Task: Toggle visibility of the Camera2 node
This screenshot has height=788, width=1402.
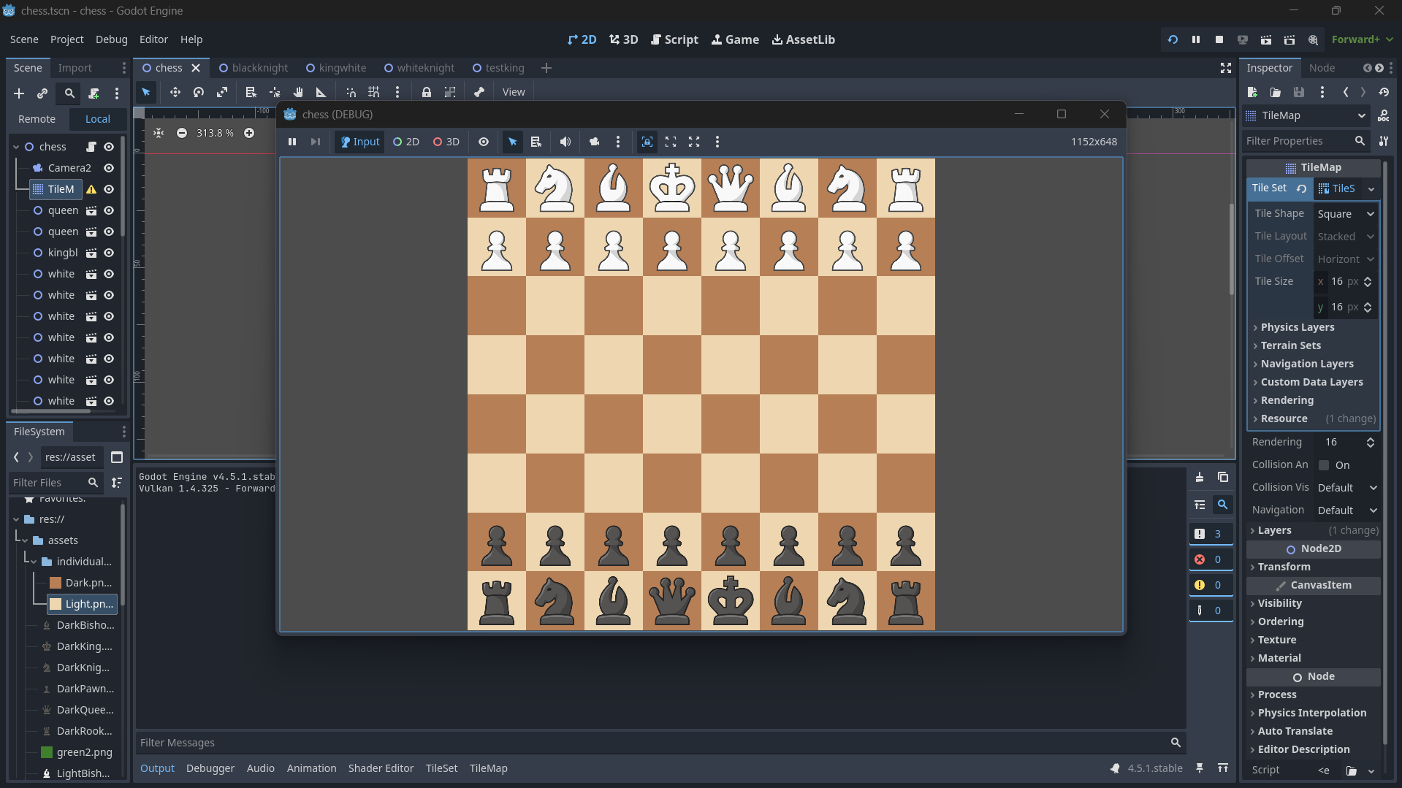Action: (109, 168)
